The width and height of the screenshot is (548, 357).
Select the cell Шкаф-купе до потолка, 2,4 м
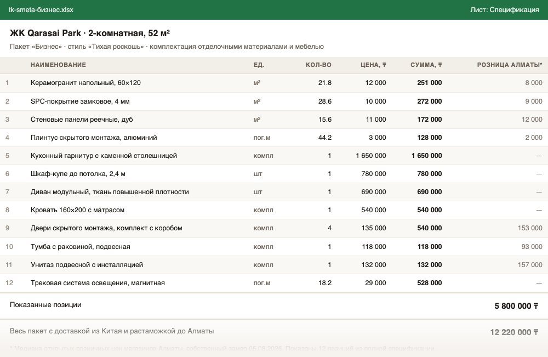coord(78,174)
